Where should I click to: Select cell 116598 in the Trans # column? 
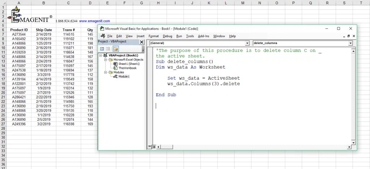(69, 124)
